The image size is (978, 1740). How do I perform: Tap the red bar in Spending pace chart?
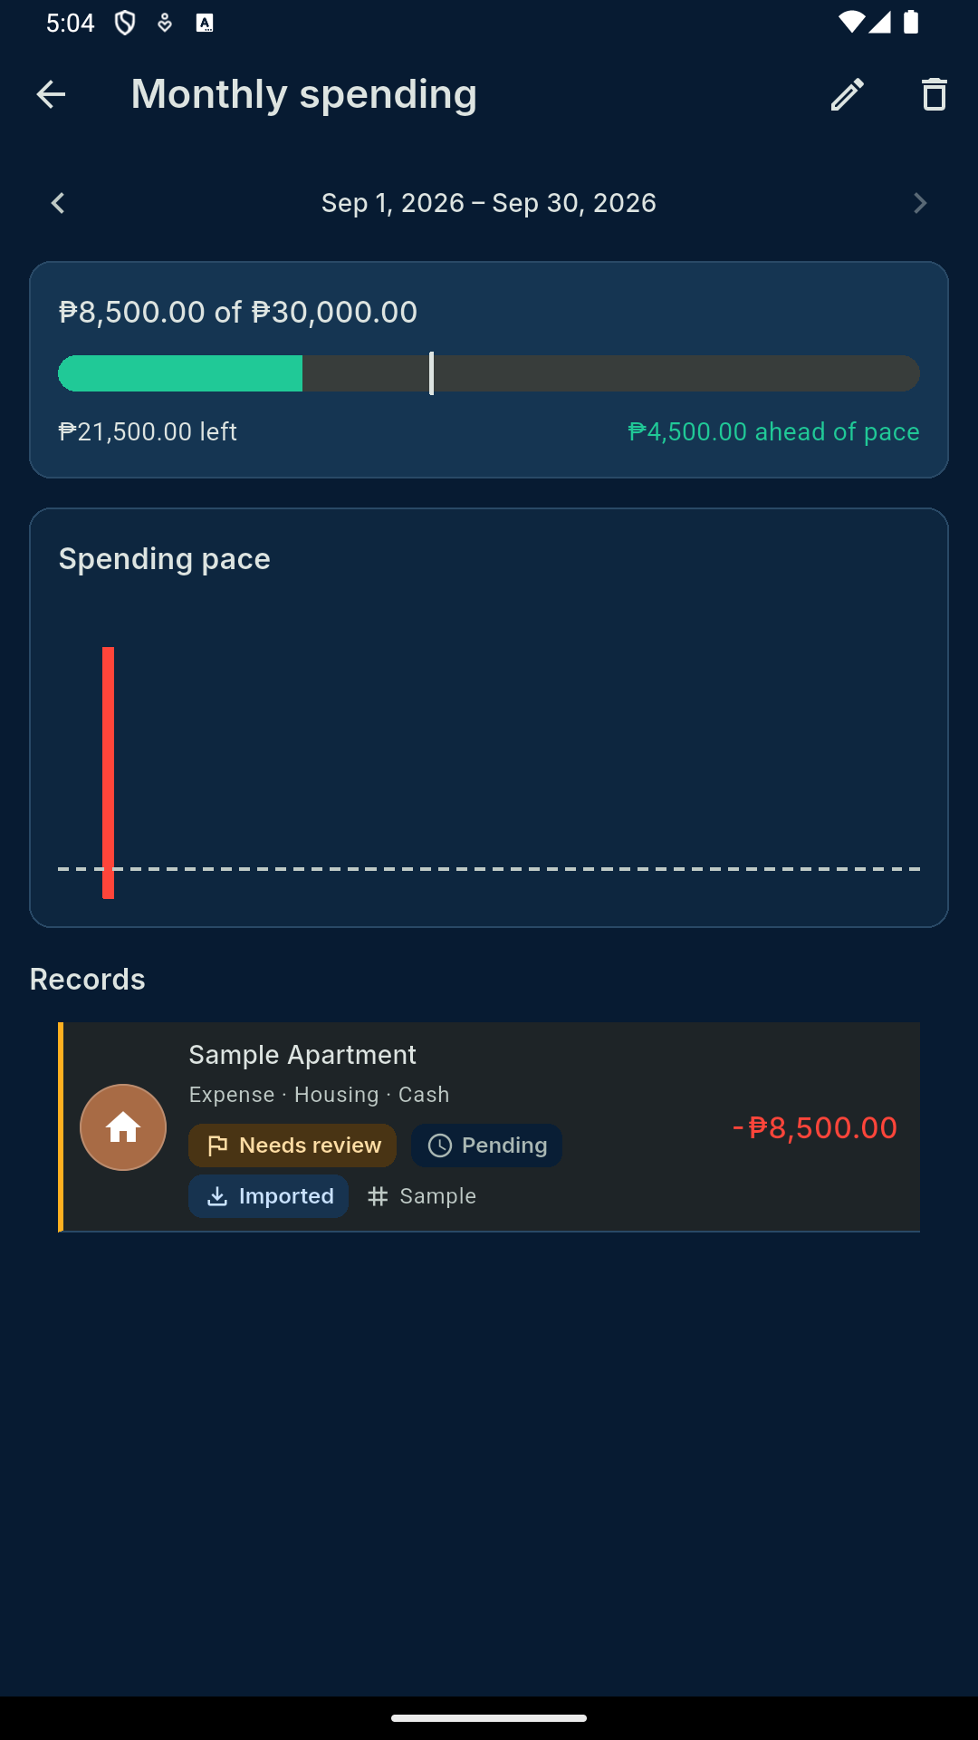pyautogui.click(x=108, y=773)
